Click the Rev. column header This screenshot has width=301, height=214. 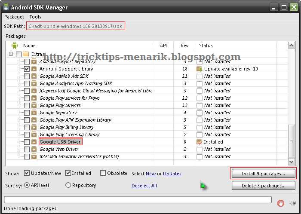pyautogui.click(x=184, y=46)
